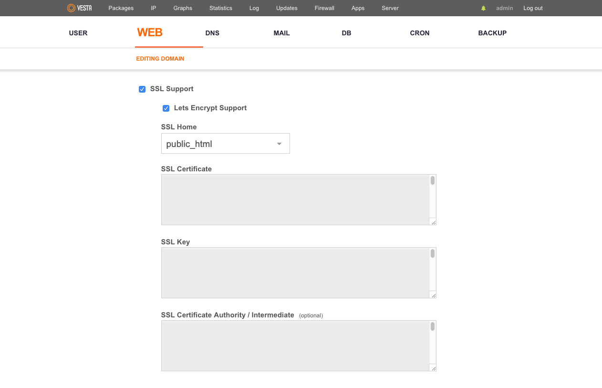
Task: Switch to the MAIL tab
Action: [281, 33]
